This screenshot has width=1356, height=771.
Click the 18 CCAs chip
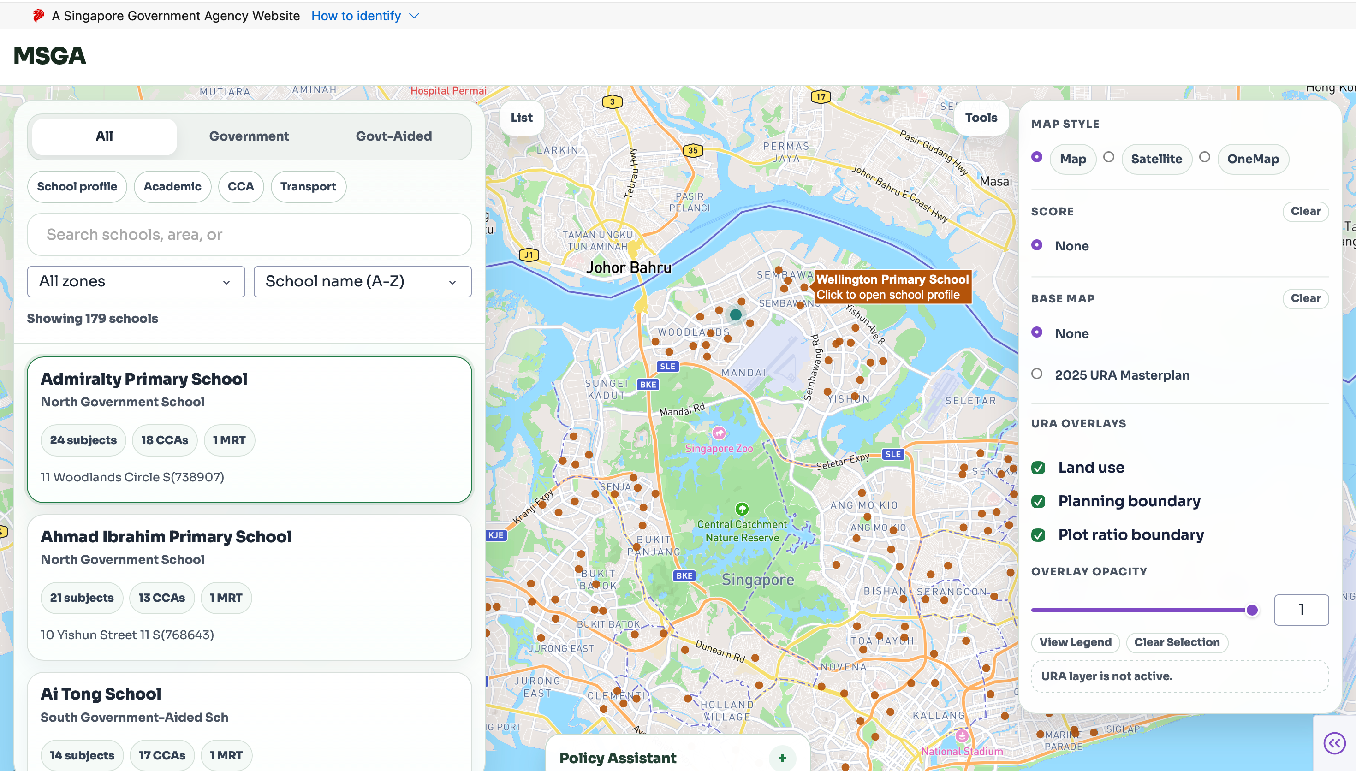coord(165,440)
